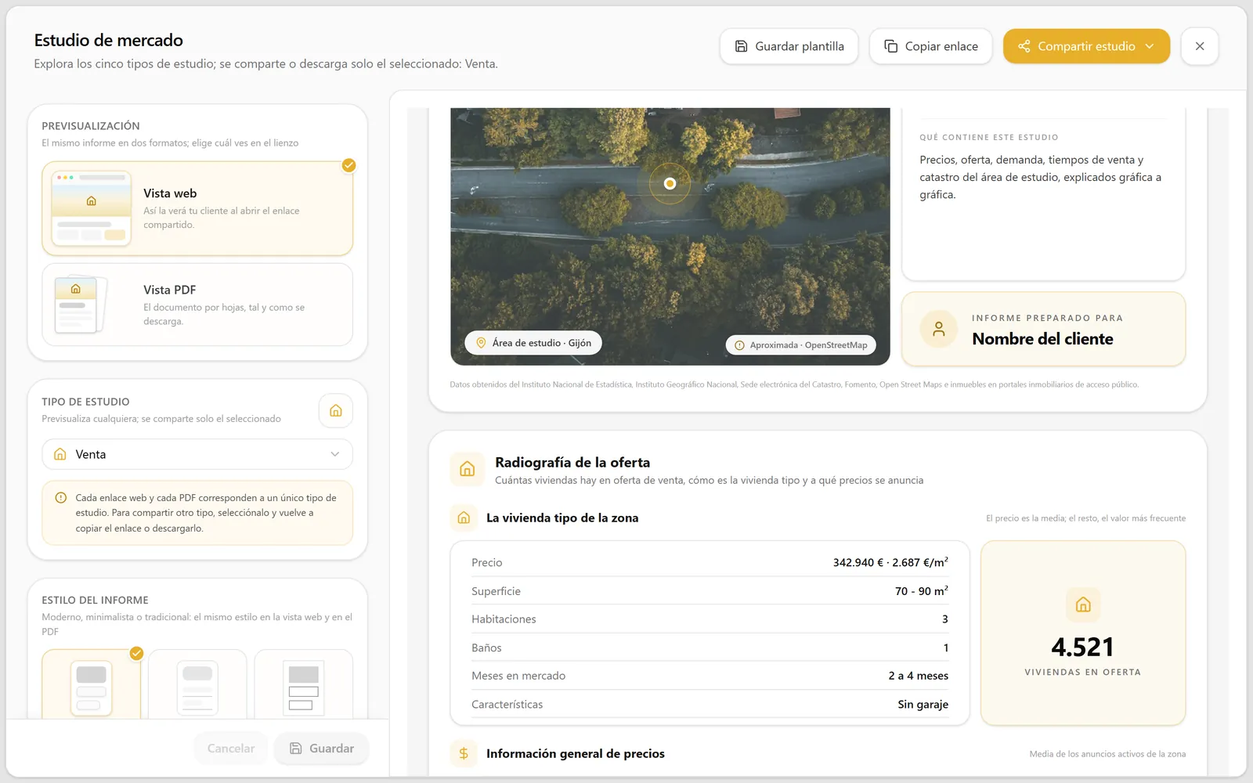This screenshot has width=1253, height=783.
Task: Choose the minimalista report style card
Action: point(197,684)
